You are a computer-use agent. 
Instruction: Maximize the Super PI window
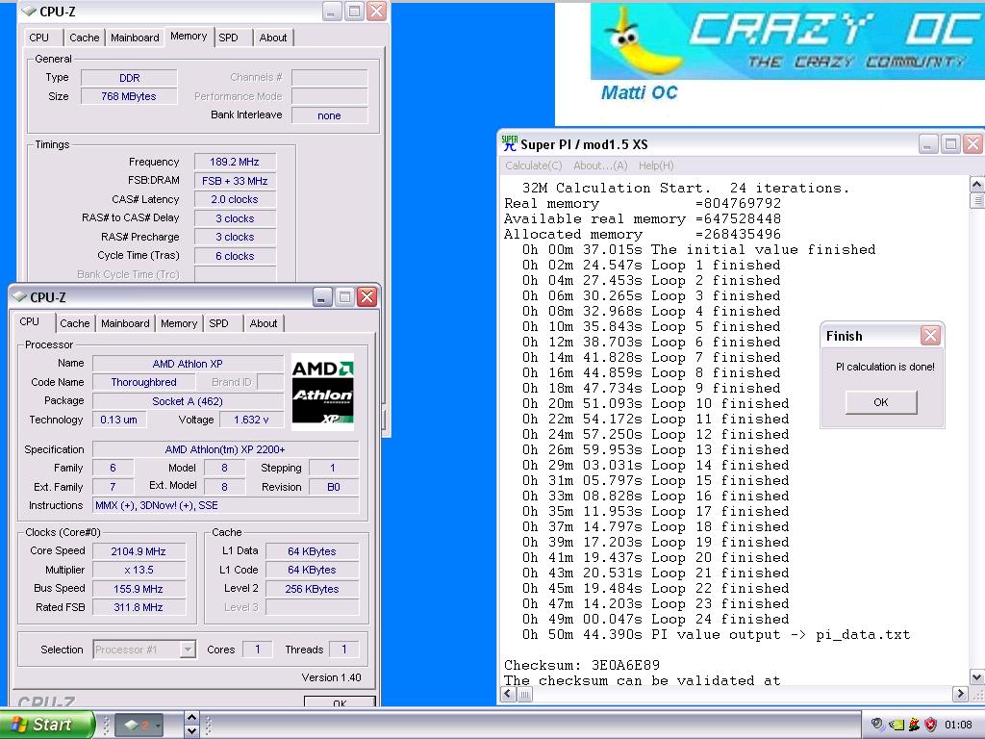[951, 144]
